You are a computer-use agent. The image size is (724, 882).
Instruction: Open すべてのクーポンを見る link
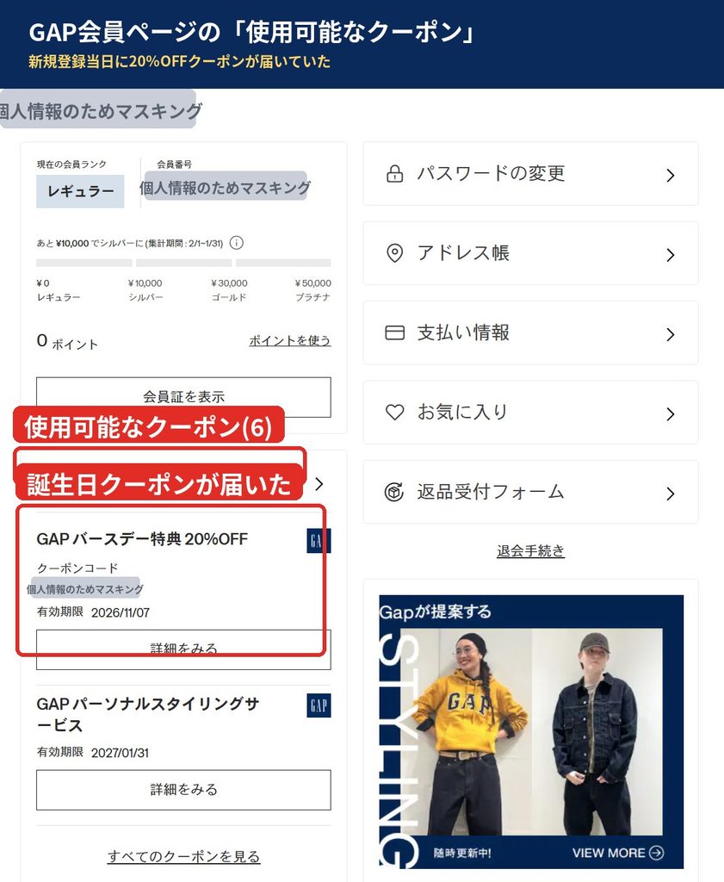(184, 856)
